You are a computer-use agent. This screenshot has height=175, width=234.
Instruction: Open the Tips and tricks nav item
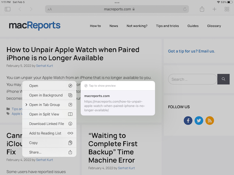(167, 26)
